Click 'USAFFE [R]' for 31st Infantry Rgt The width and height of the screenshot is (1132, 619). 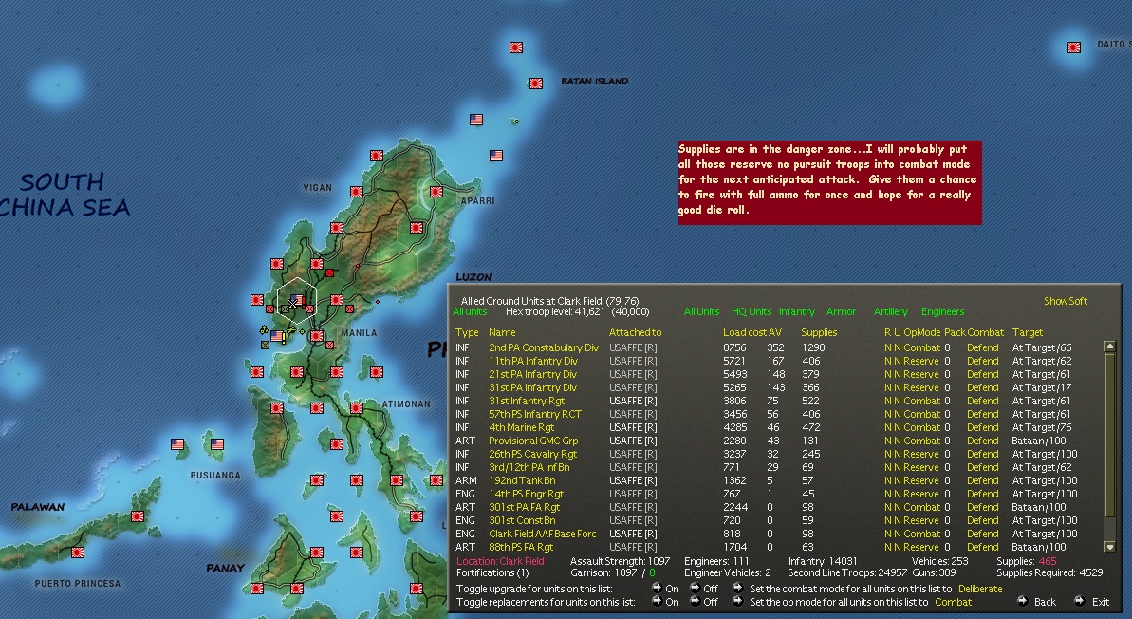click(x=632, y=401)
